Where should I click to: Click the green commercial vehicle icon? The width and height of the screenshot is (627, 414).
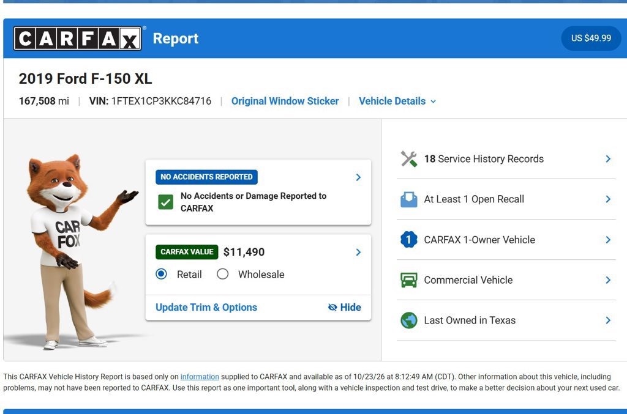pos(408,280)
